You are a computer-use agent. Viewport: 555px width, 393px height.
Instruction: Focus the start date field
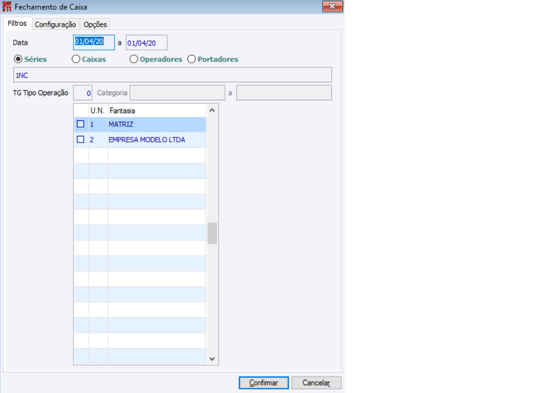94,42
